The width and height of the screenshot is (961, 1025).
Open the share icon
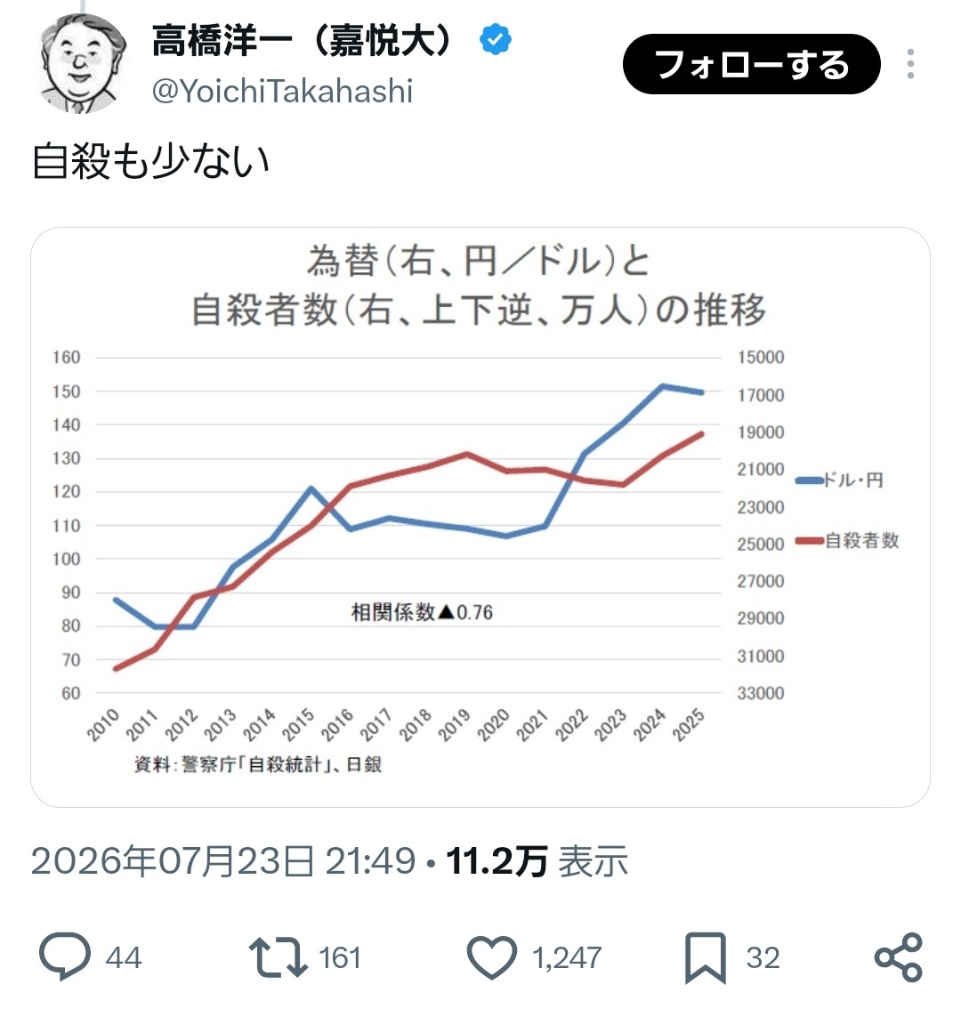[x=898, y=957]
